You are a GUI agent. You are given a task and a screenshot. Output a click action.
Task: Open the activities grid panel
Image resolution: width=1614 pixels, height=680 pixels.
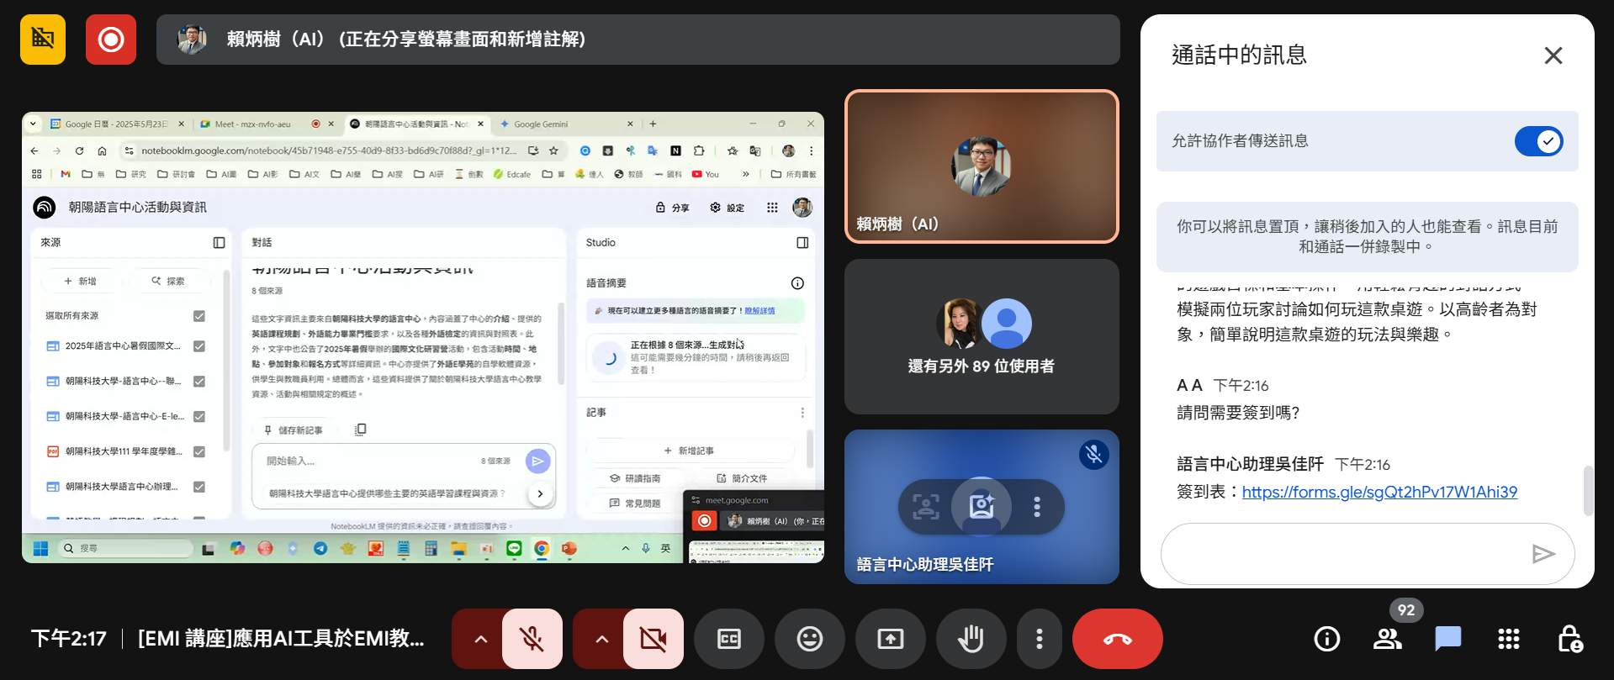point(1508,639)
